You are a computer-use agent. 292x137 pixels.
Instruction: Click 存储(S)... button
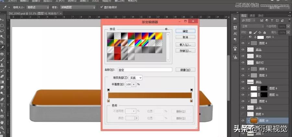point(185,51)
